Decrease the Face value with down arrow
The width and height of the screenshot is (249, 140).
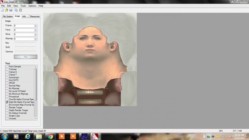tap(36, 31)
